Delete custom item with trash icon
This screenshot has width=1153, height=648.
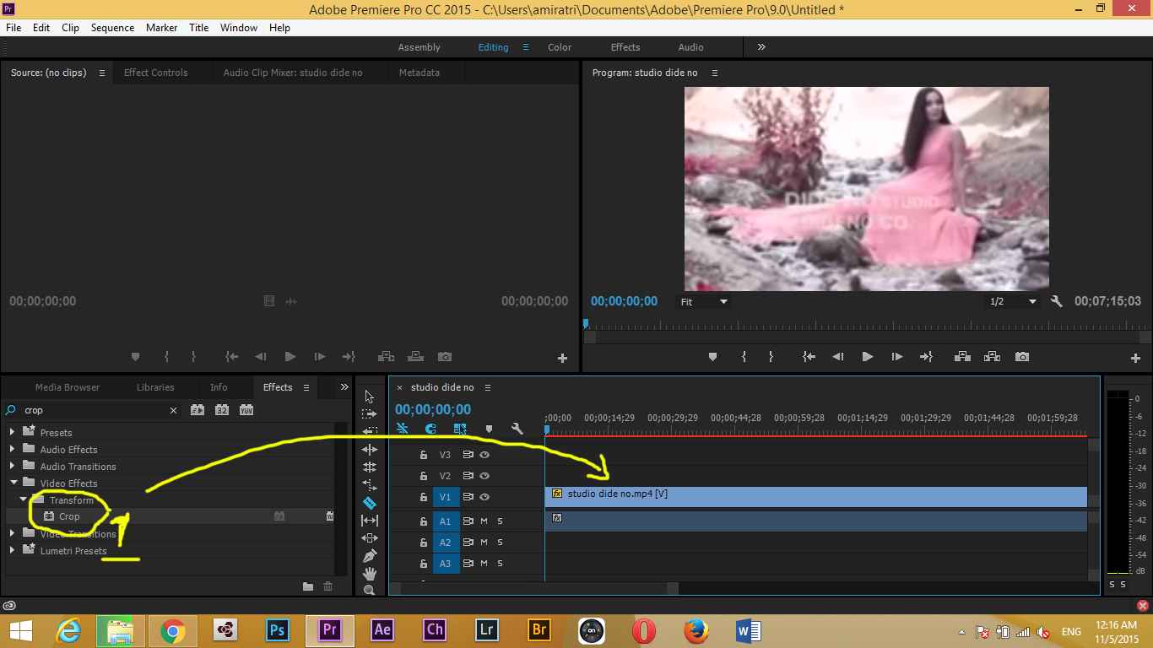tap(328, 586)
